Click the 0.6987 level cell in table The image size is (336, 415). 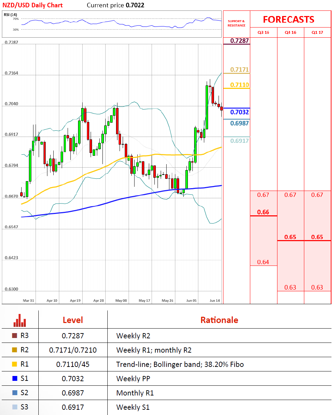coord(73,393)
